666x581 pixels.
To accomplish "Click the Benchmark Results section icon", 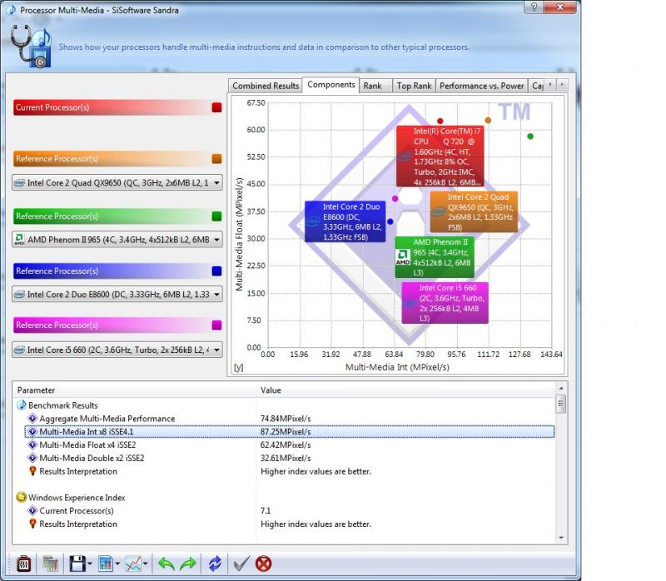I will (x=22, y=405).
